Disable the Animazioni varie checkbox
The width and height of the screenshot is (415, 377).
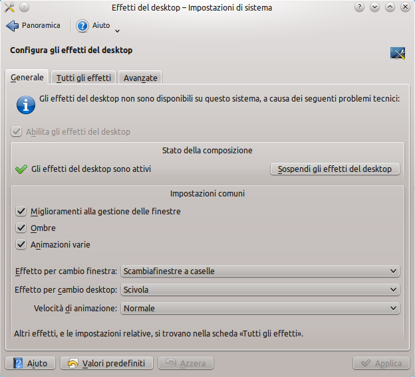point(21,245)
